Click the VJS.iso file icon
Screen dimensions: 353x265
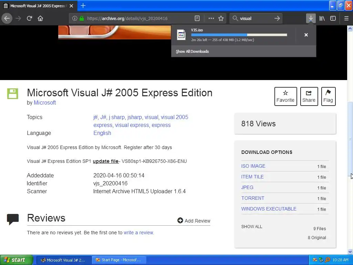(181, 35)
